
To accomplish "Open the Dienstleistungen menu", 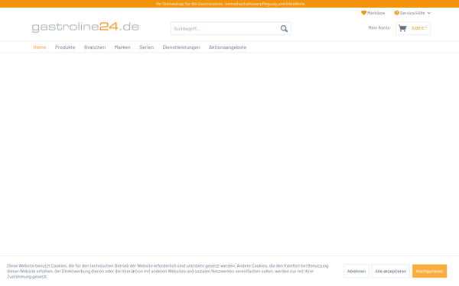I will [181, 47].
